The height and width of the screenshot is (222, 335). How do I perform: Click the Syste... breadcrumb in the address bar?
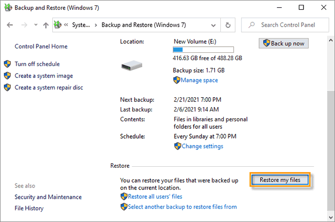coord(81,25)
